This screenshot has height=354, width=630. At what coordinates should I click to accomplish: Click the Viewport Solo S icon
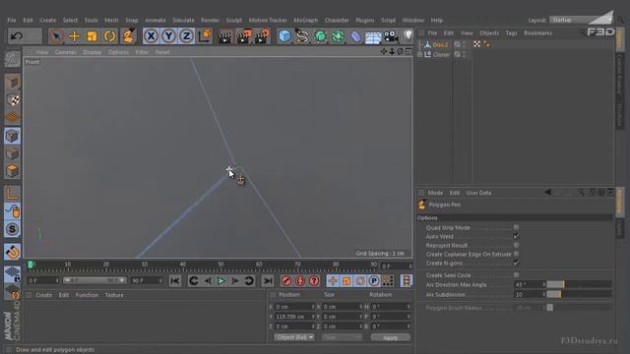13,229
